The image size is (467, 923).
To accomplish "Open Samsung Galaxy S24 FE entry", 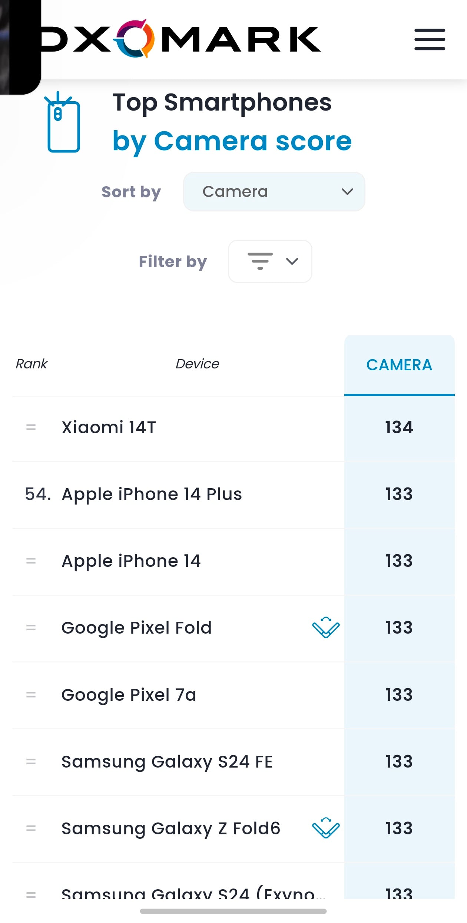I will (x=167, y=762).
